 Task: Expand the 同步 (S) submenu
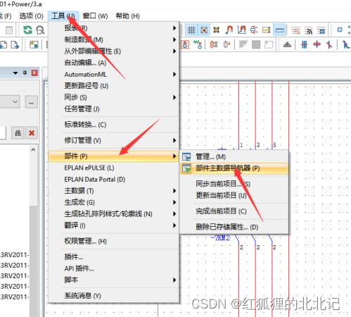(114, 97)
